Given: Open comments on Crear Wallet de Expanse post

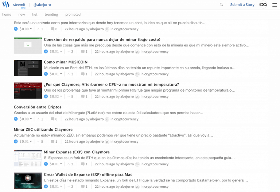Looking at the screenshot, I should pyautogui.click(x=84, y=187).
